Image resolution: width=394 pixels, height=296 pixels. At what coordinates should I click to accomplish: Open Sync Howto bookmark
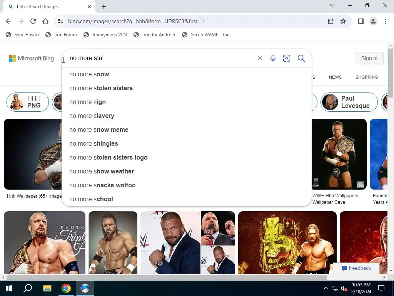[22, 35]
